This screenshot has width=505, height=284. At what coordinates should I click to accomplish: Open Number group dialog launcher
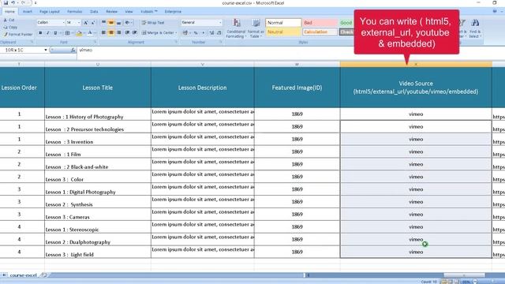221,42
